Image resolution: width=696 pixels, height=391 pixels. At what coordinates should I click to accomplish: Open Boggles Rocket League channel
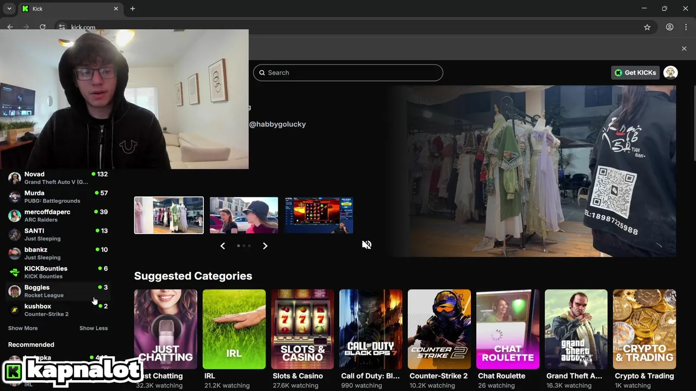coord(58,291)
